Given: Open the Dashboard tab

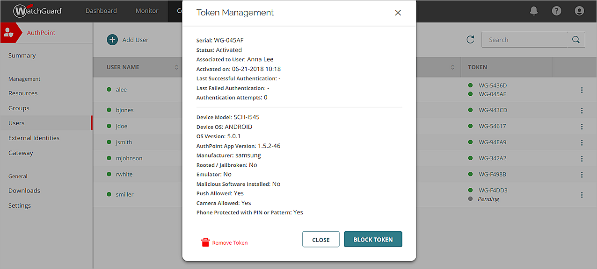Looking at the screenshot, I should [x=101, y=11].
